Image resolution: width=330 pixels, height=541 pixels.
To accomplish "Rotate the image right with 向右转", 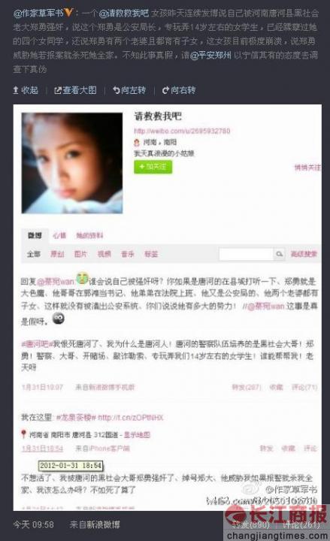I will tap(179, 90).
